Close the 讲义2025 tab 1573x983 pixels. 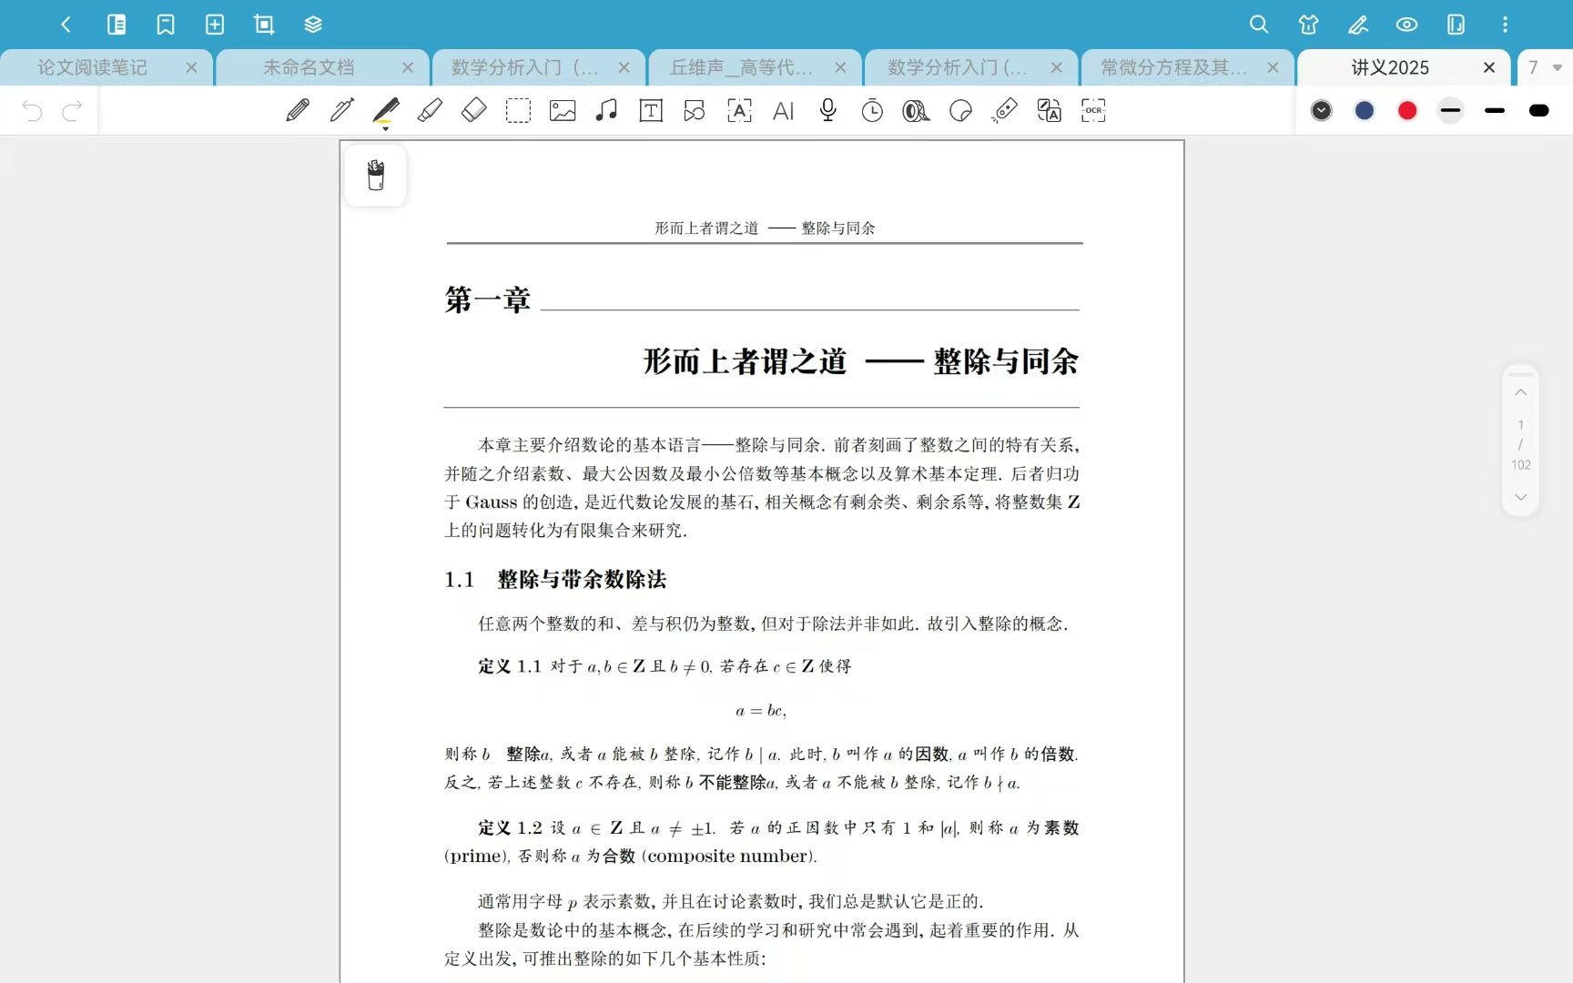coord(1489,67)
